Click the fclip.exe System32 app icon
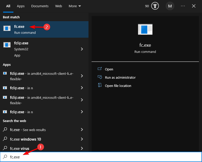This screenshot has height=162, width=202. (x=7, y=45)
